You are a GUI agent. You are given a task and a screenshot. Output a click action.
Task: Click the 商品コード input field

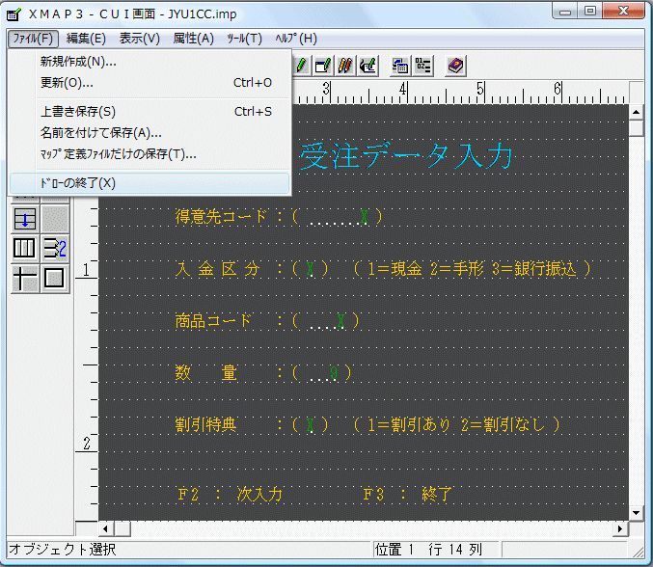coord(327,321)
